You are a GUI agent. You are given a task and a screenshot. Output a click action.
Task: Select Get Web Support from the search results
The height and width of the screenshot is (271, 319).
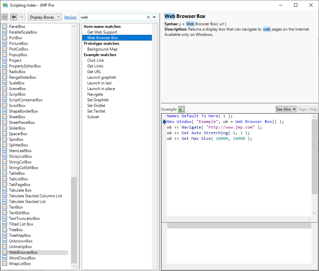click(102, 32)
